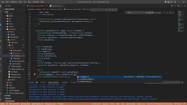Viewport: 187px width, 105px height.
Task: Click the Find input field
Action: (136, 13)
